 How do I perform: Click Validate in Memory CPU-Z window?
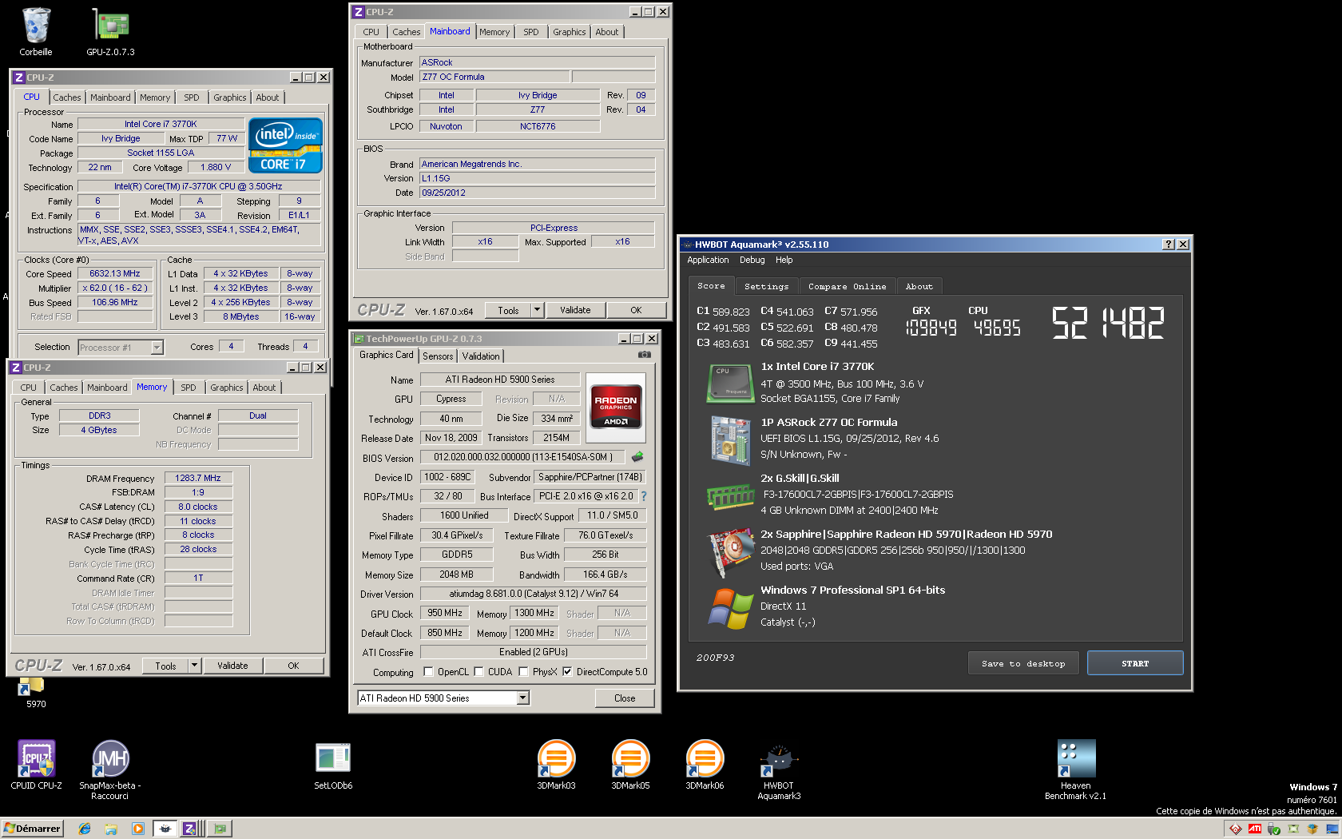click(x=232, y=666)
